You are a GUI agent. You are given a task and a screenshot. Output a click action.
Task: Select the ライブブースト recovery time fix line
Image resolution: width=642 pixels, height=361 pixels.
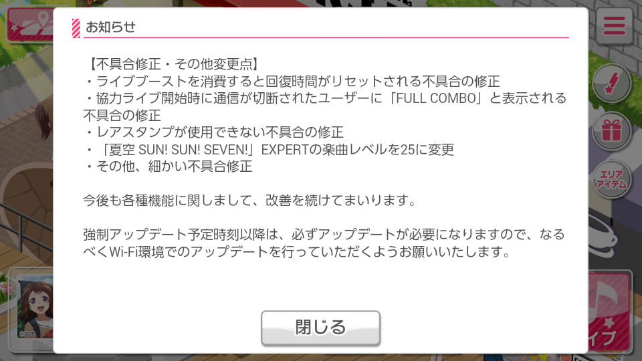pyautogui.click(x=292, y=81)
